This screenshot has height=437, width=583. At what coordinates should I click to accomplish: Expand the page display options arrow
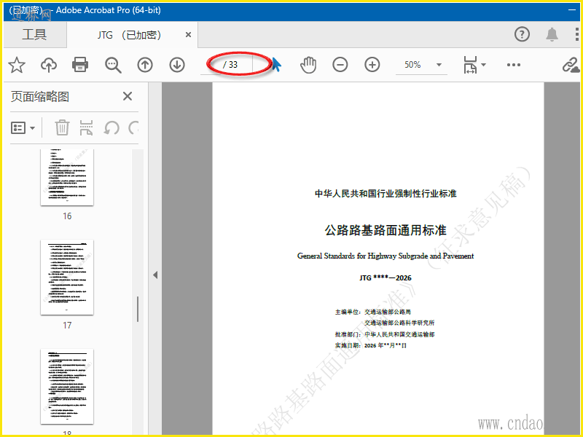click(483, 65)
